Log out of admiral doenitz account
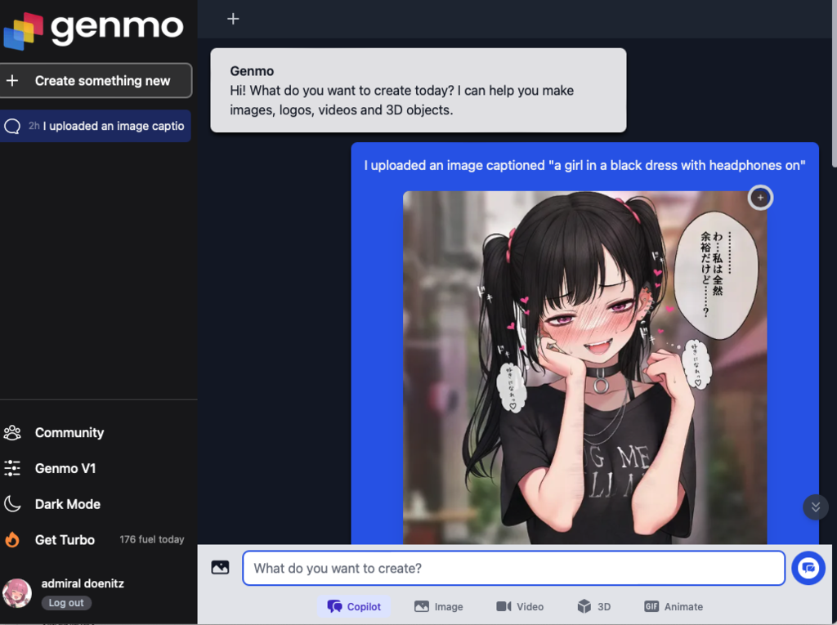 click(x=65, y=603)
